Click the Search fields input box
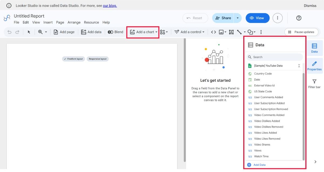 tap(275, 57)
